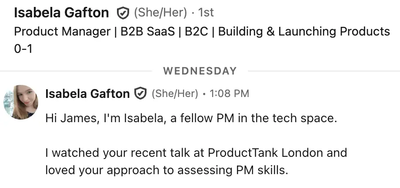Click the verified shield badge in the header
Image resolution: width=400 pixels, height=188 pixels.
tap(123, 13)
